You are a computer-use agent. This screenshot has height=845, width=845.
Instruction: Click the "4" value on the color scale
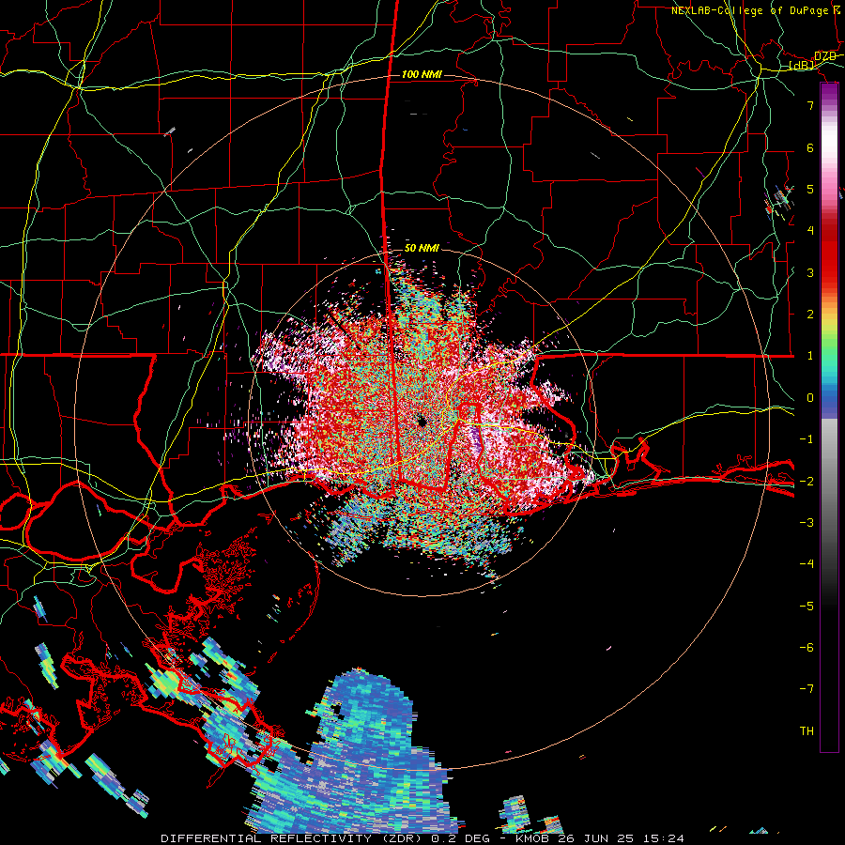[x=810, y=231]
